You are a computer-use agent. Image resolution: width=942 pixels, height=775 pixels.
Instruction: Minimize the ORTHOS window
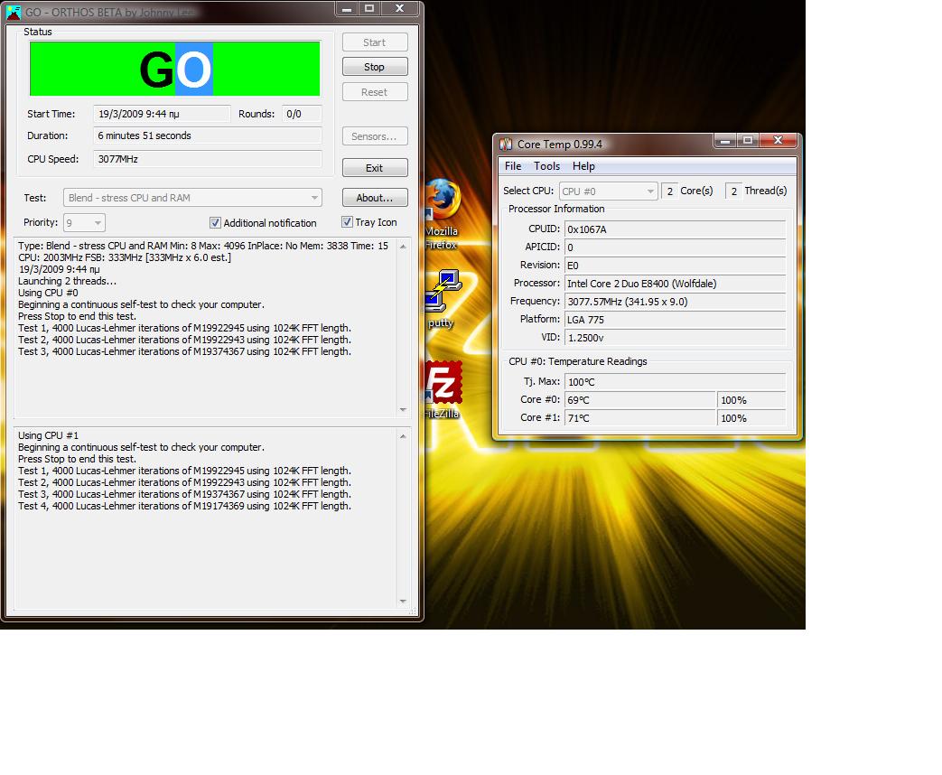pos(347,8)
